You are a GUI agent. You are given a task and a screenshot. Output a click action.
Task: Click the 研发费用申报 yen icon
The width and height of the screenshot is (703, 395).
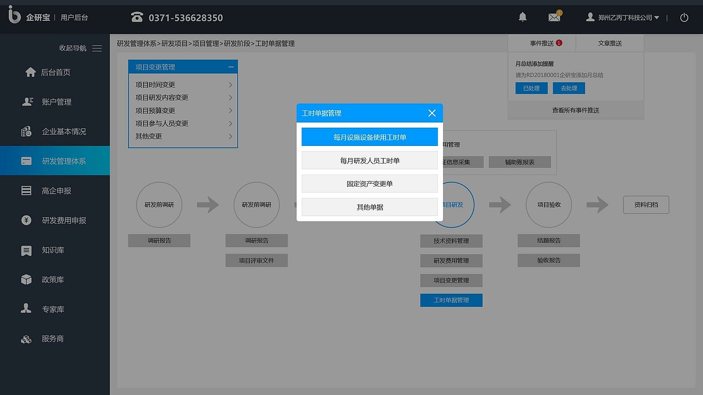coord(26,221)
